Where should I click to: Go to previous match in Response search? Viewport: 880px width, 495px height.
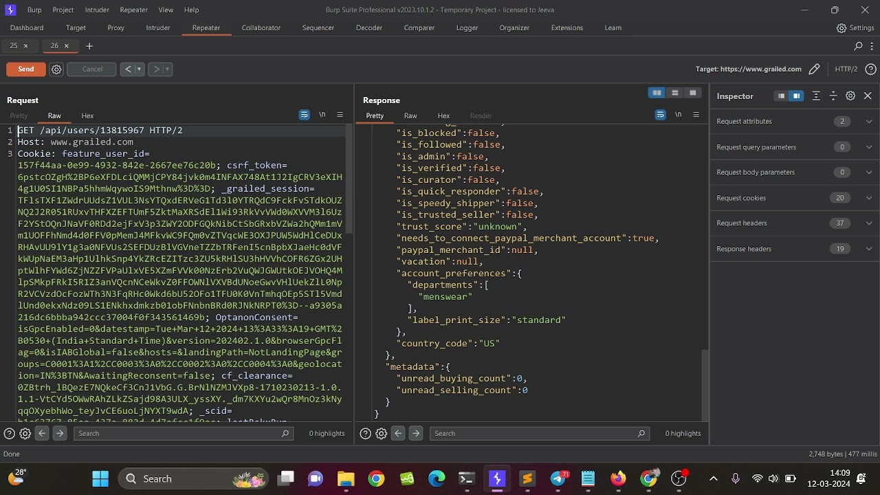(398, 433)
